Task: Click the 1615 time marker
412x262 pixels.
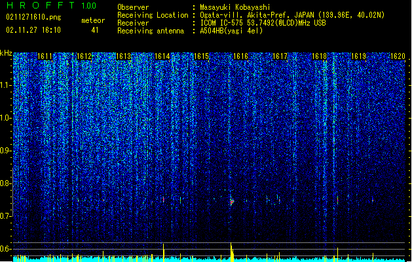Action: (x=202, y=56)
